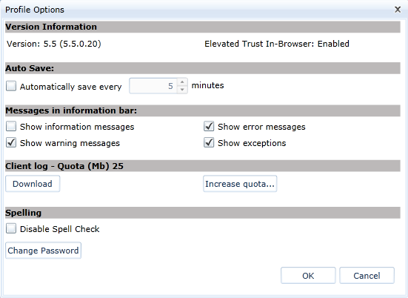Disable the Show exceptions checkbox

pyautogui.click(x=209, y=143)
